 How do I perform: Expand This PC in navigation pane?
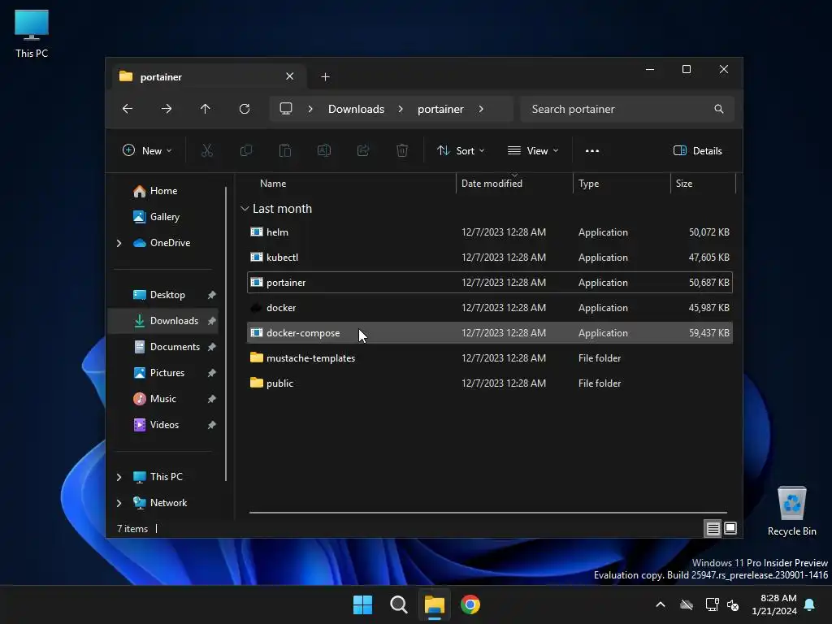119,477
